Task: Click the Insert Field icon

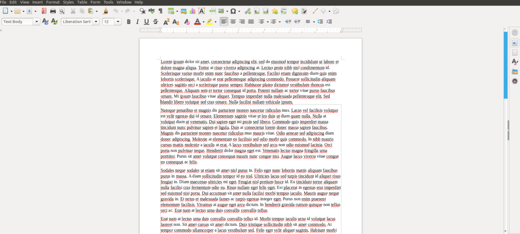Action: [221, 11]
